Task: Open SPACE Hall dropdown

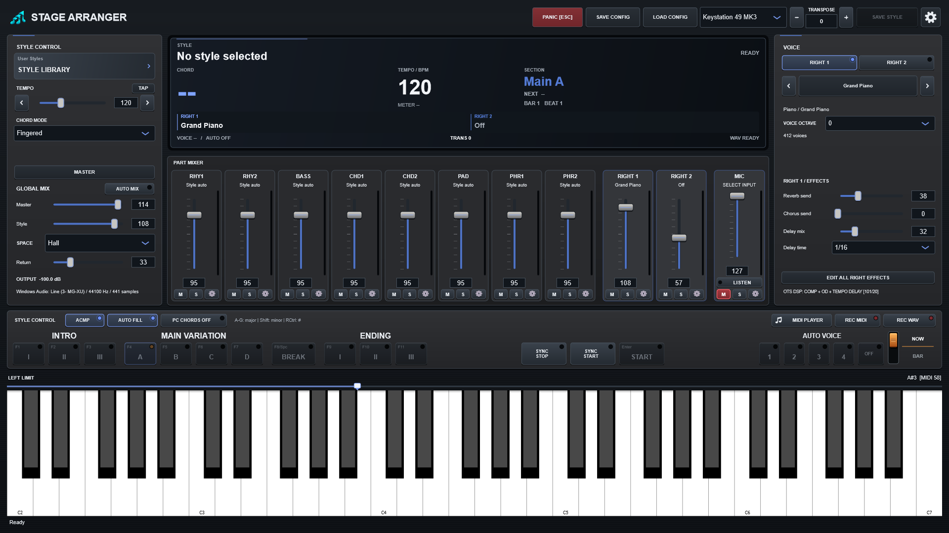Action: tap(100, 243)
